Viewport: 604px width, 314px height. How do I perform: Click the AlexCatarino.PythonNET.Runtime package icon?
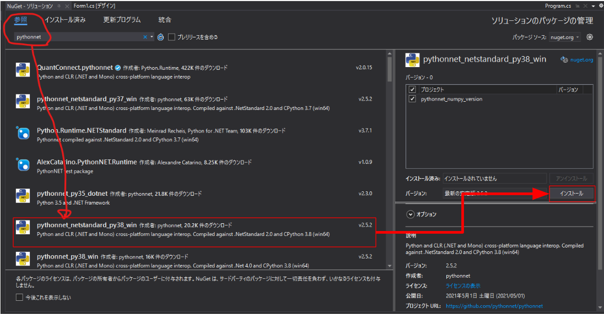(x=23, y=165)
